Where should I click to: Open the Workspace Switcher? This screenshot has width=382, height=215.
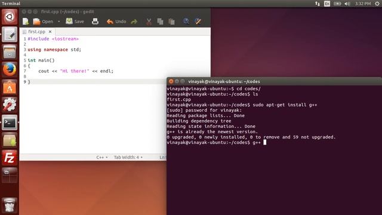tap(10, 175)
